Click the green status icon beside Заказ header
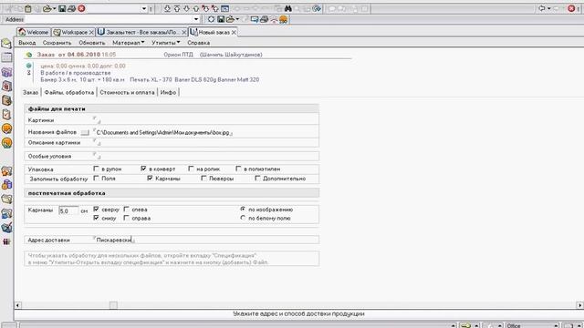584x328 pixels. pos(29,55)
